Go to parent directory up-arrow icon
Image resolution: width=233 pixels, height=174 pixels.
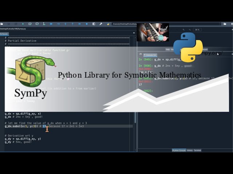point(232,24)
